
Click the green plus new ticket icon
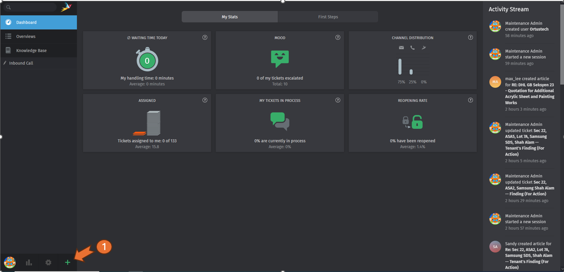(67, 263)
